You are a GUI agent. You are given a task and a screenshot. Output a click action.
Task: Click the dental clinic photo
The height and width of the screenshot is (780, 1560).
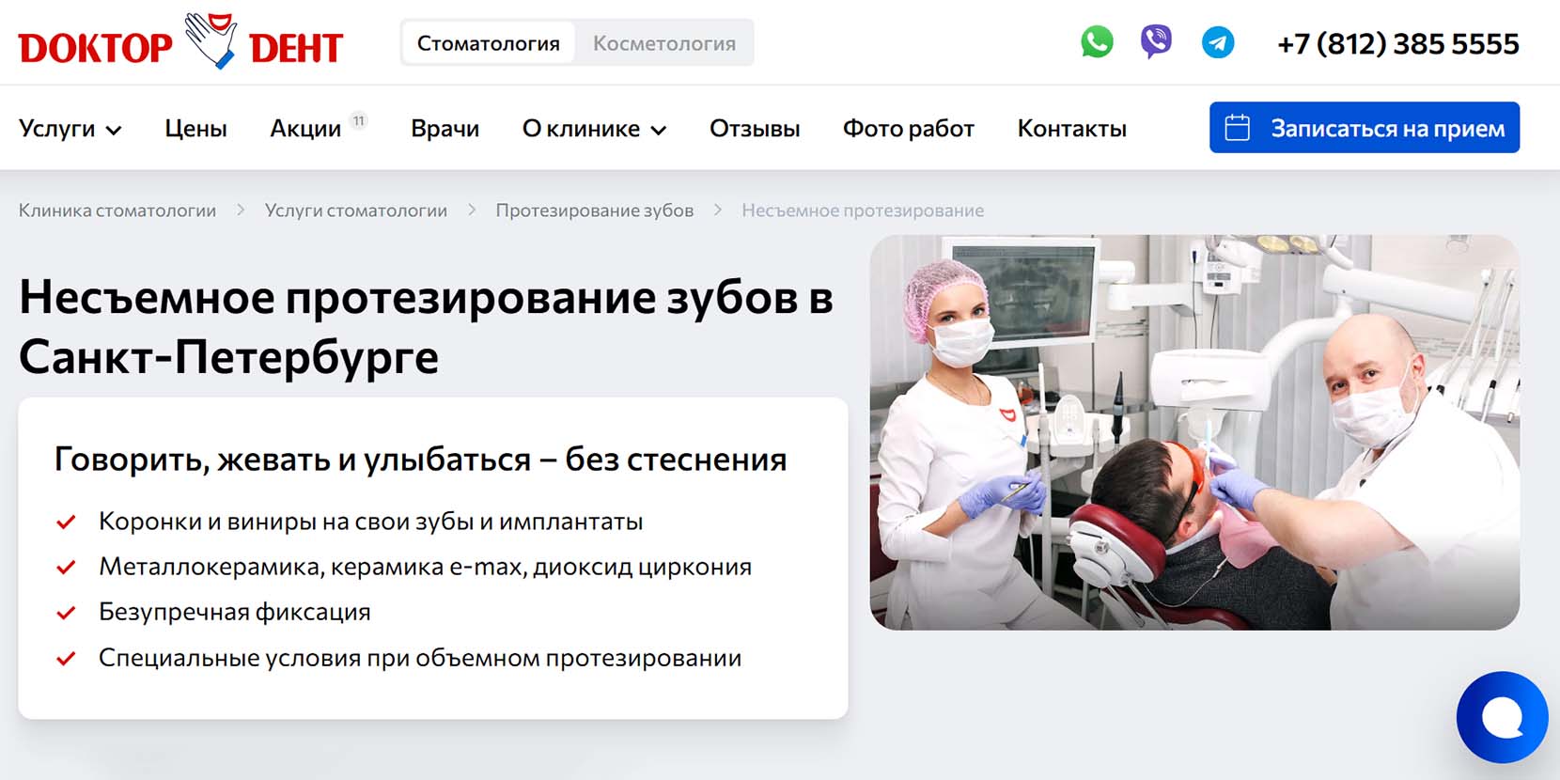1193,432
